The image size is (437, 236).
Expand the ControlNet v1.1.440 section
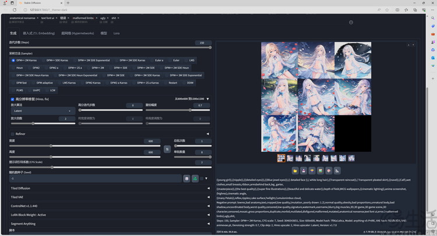coord(209,206)
